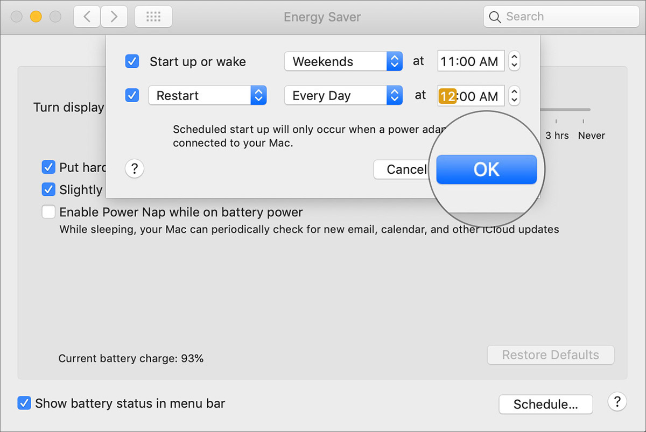Open Energy Saver help at bottom right
The height and width of the screenshot is (432, 646).
pyautogui.click(x=617, y=401)
